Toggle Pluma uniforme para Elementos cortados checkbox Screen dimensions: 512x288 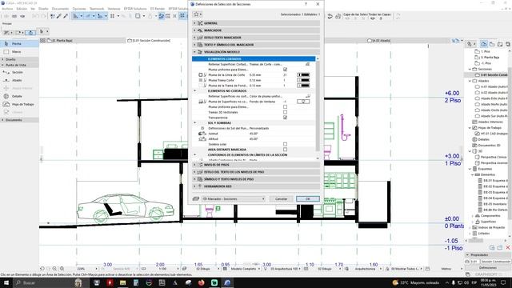coord(285,70)
